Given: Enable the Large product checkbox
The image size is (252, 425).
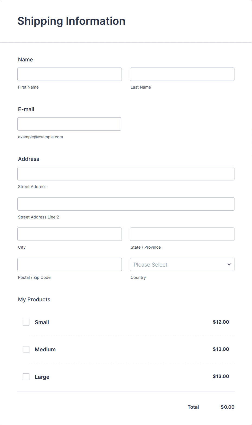Looking at the screenshot, I should 26,377.
